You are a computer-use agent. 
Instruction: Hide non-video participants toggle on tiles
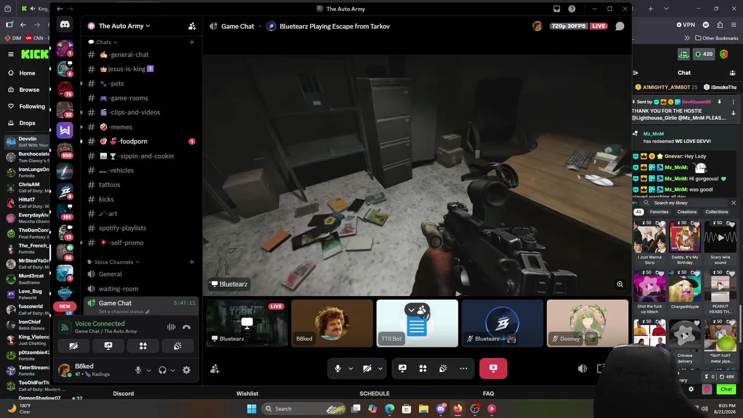coord(417,311)
